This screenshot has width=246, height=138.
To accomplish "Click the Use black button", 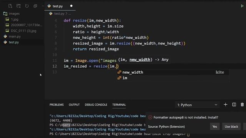I will 231,127.
